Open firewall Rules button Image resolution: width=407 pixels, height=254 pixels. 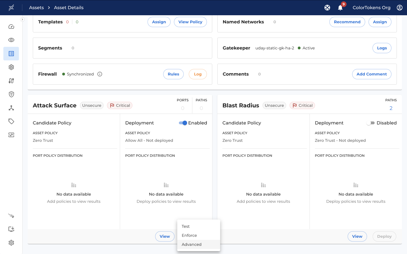coord(173,74)
